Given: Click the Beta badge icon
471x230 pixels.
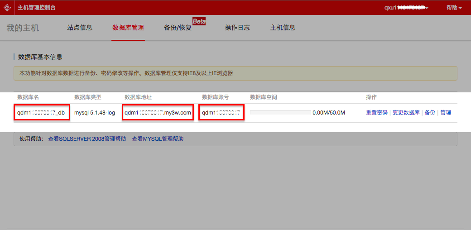Looking at the screenshot, I should [x=199, y=21].
